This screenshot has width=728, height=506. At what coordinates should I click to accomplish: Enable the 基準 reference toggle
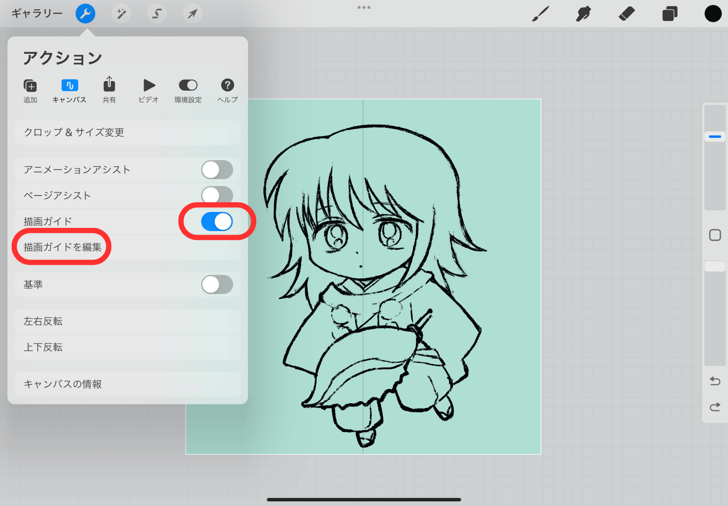217,284
